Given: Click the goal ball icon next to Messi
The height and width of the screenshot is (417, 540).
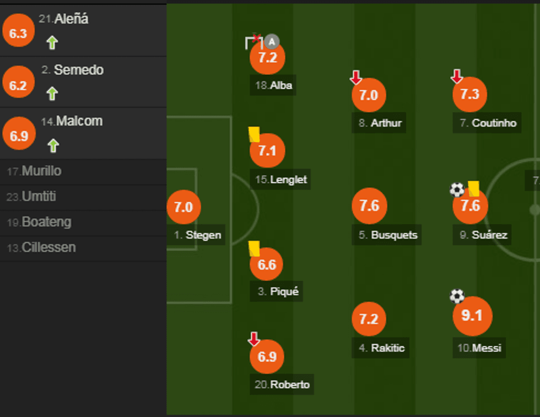Looking at the screenshot, I should (x=457, y=296).
